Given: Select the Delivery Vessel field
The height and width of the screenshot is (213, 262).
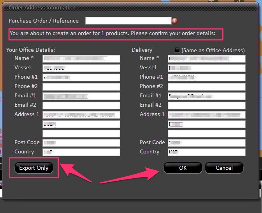Looking at the screenshot, I should pos(206,68).
